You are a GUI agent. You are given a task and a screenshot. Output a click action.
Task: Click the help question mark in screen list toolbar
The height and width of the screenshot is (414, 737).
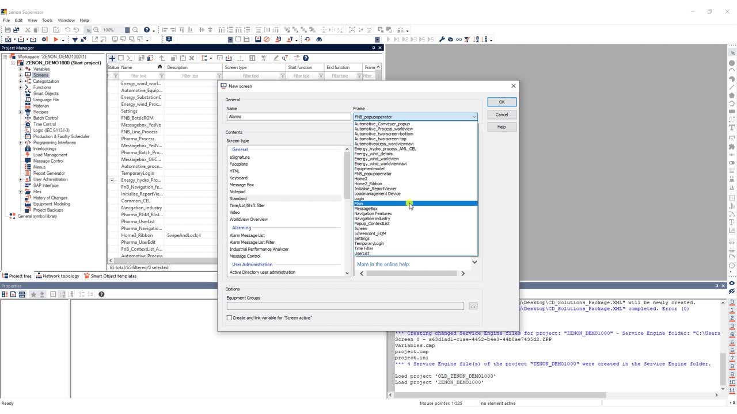pos(306,58)
